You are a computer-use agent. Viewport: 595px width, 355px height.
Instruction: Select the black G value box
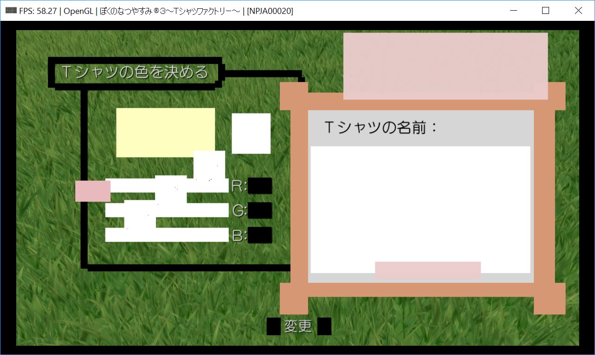(x=260, y=210)
